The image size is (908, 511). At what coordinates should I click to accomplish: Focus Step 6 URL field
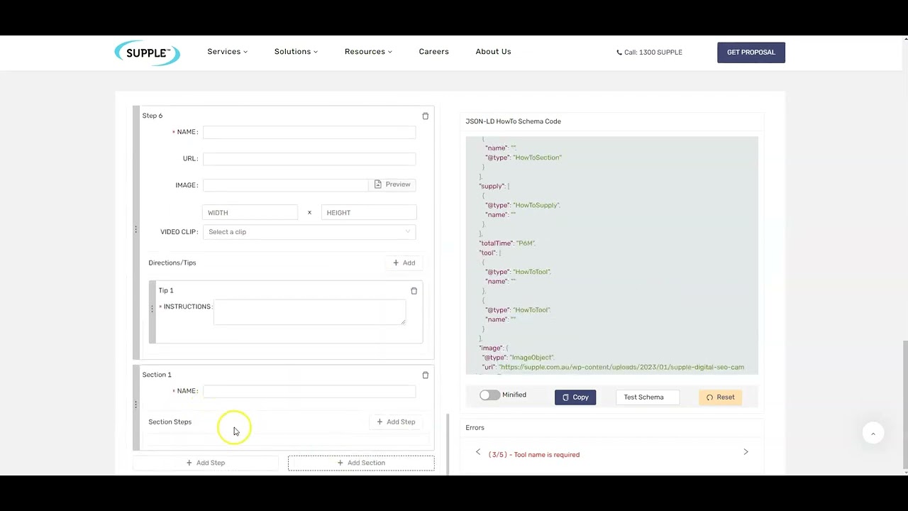point(309,158)
